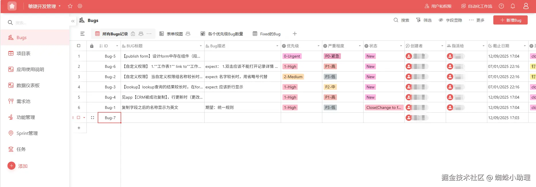
Task: Switch to Fixed的Bug tab
Action: pyautogui.click(x=267, y=34)
